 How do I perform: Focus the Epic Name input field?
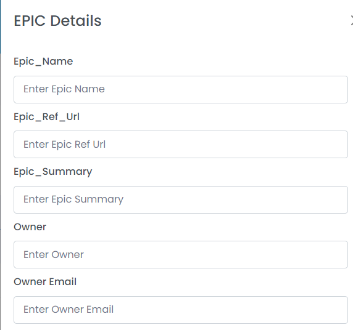[x=181, y=89]
